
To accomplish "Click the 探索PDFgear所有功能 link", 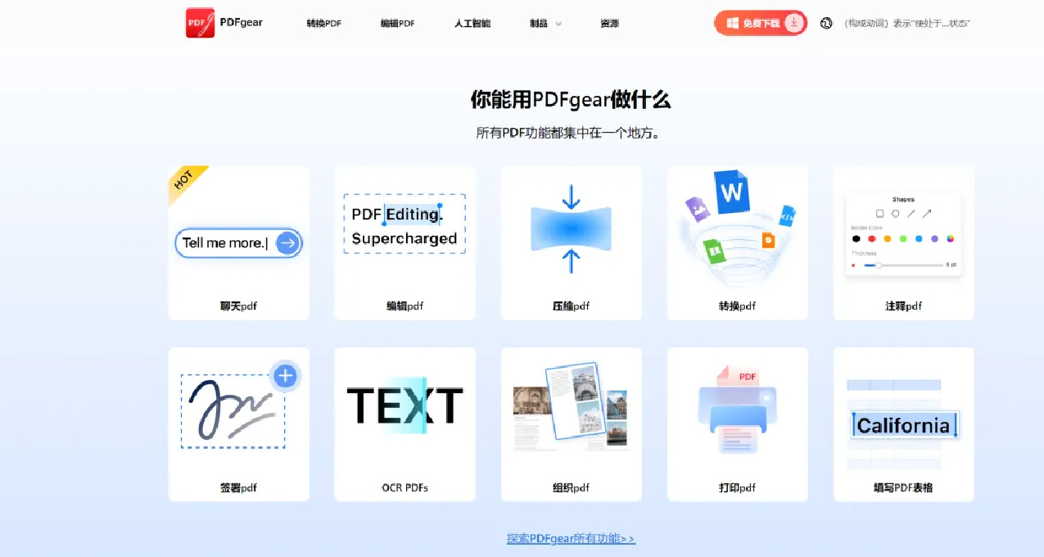I will [x=571, y=538].
